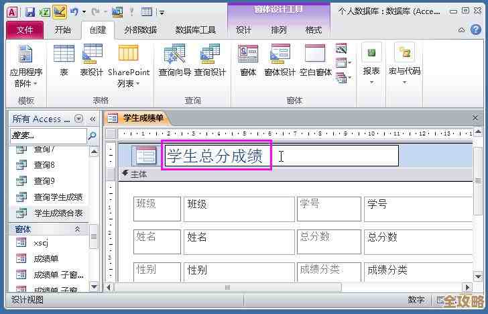Switch to the 格式 ribbon tab
The height and width of the screenshot is (314, 488).
click(x=313, y=30)
